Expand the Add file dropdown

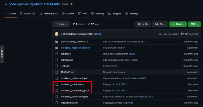tap(160, 24)
